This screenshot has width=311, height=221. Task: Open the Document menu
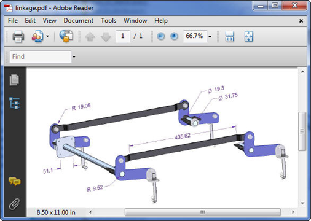pyautogui.click(x=79, y=21)
